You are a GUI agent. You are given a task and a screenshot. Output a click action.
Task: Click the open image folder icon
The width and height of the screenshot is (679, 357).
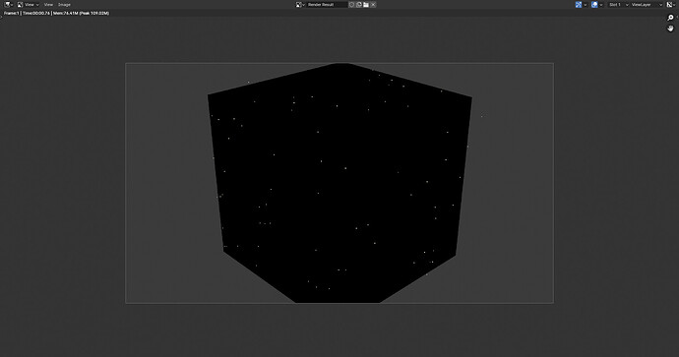click(366, 4)
